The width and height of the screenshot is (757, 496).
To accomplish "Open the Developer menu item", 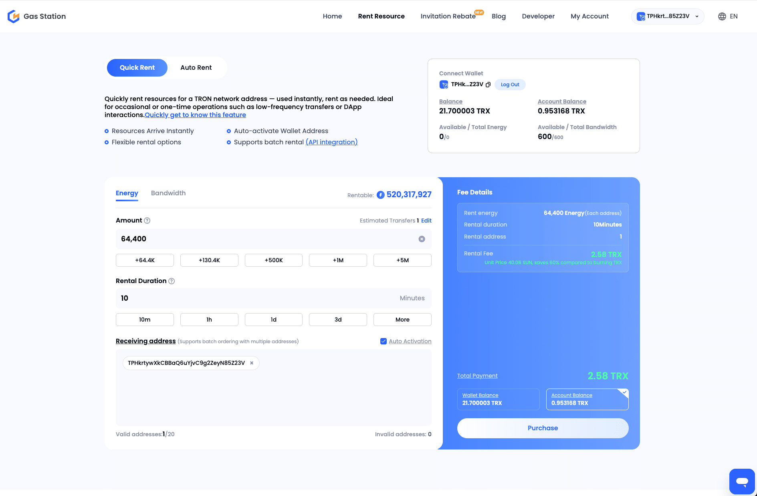I will coord(538,16).
